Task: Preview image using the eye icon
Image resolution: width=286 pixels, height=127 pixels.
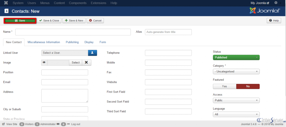Action: pyautogui.click(x=44, y=63)
